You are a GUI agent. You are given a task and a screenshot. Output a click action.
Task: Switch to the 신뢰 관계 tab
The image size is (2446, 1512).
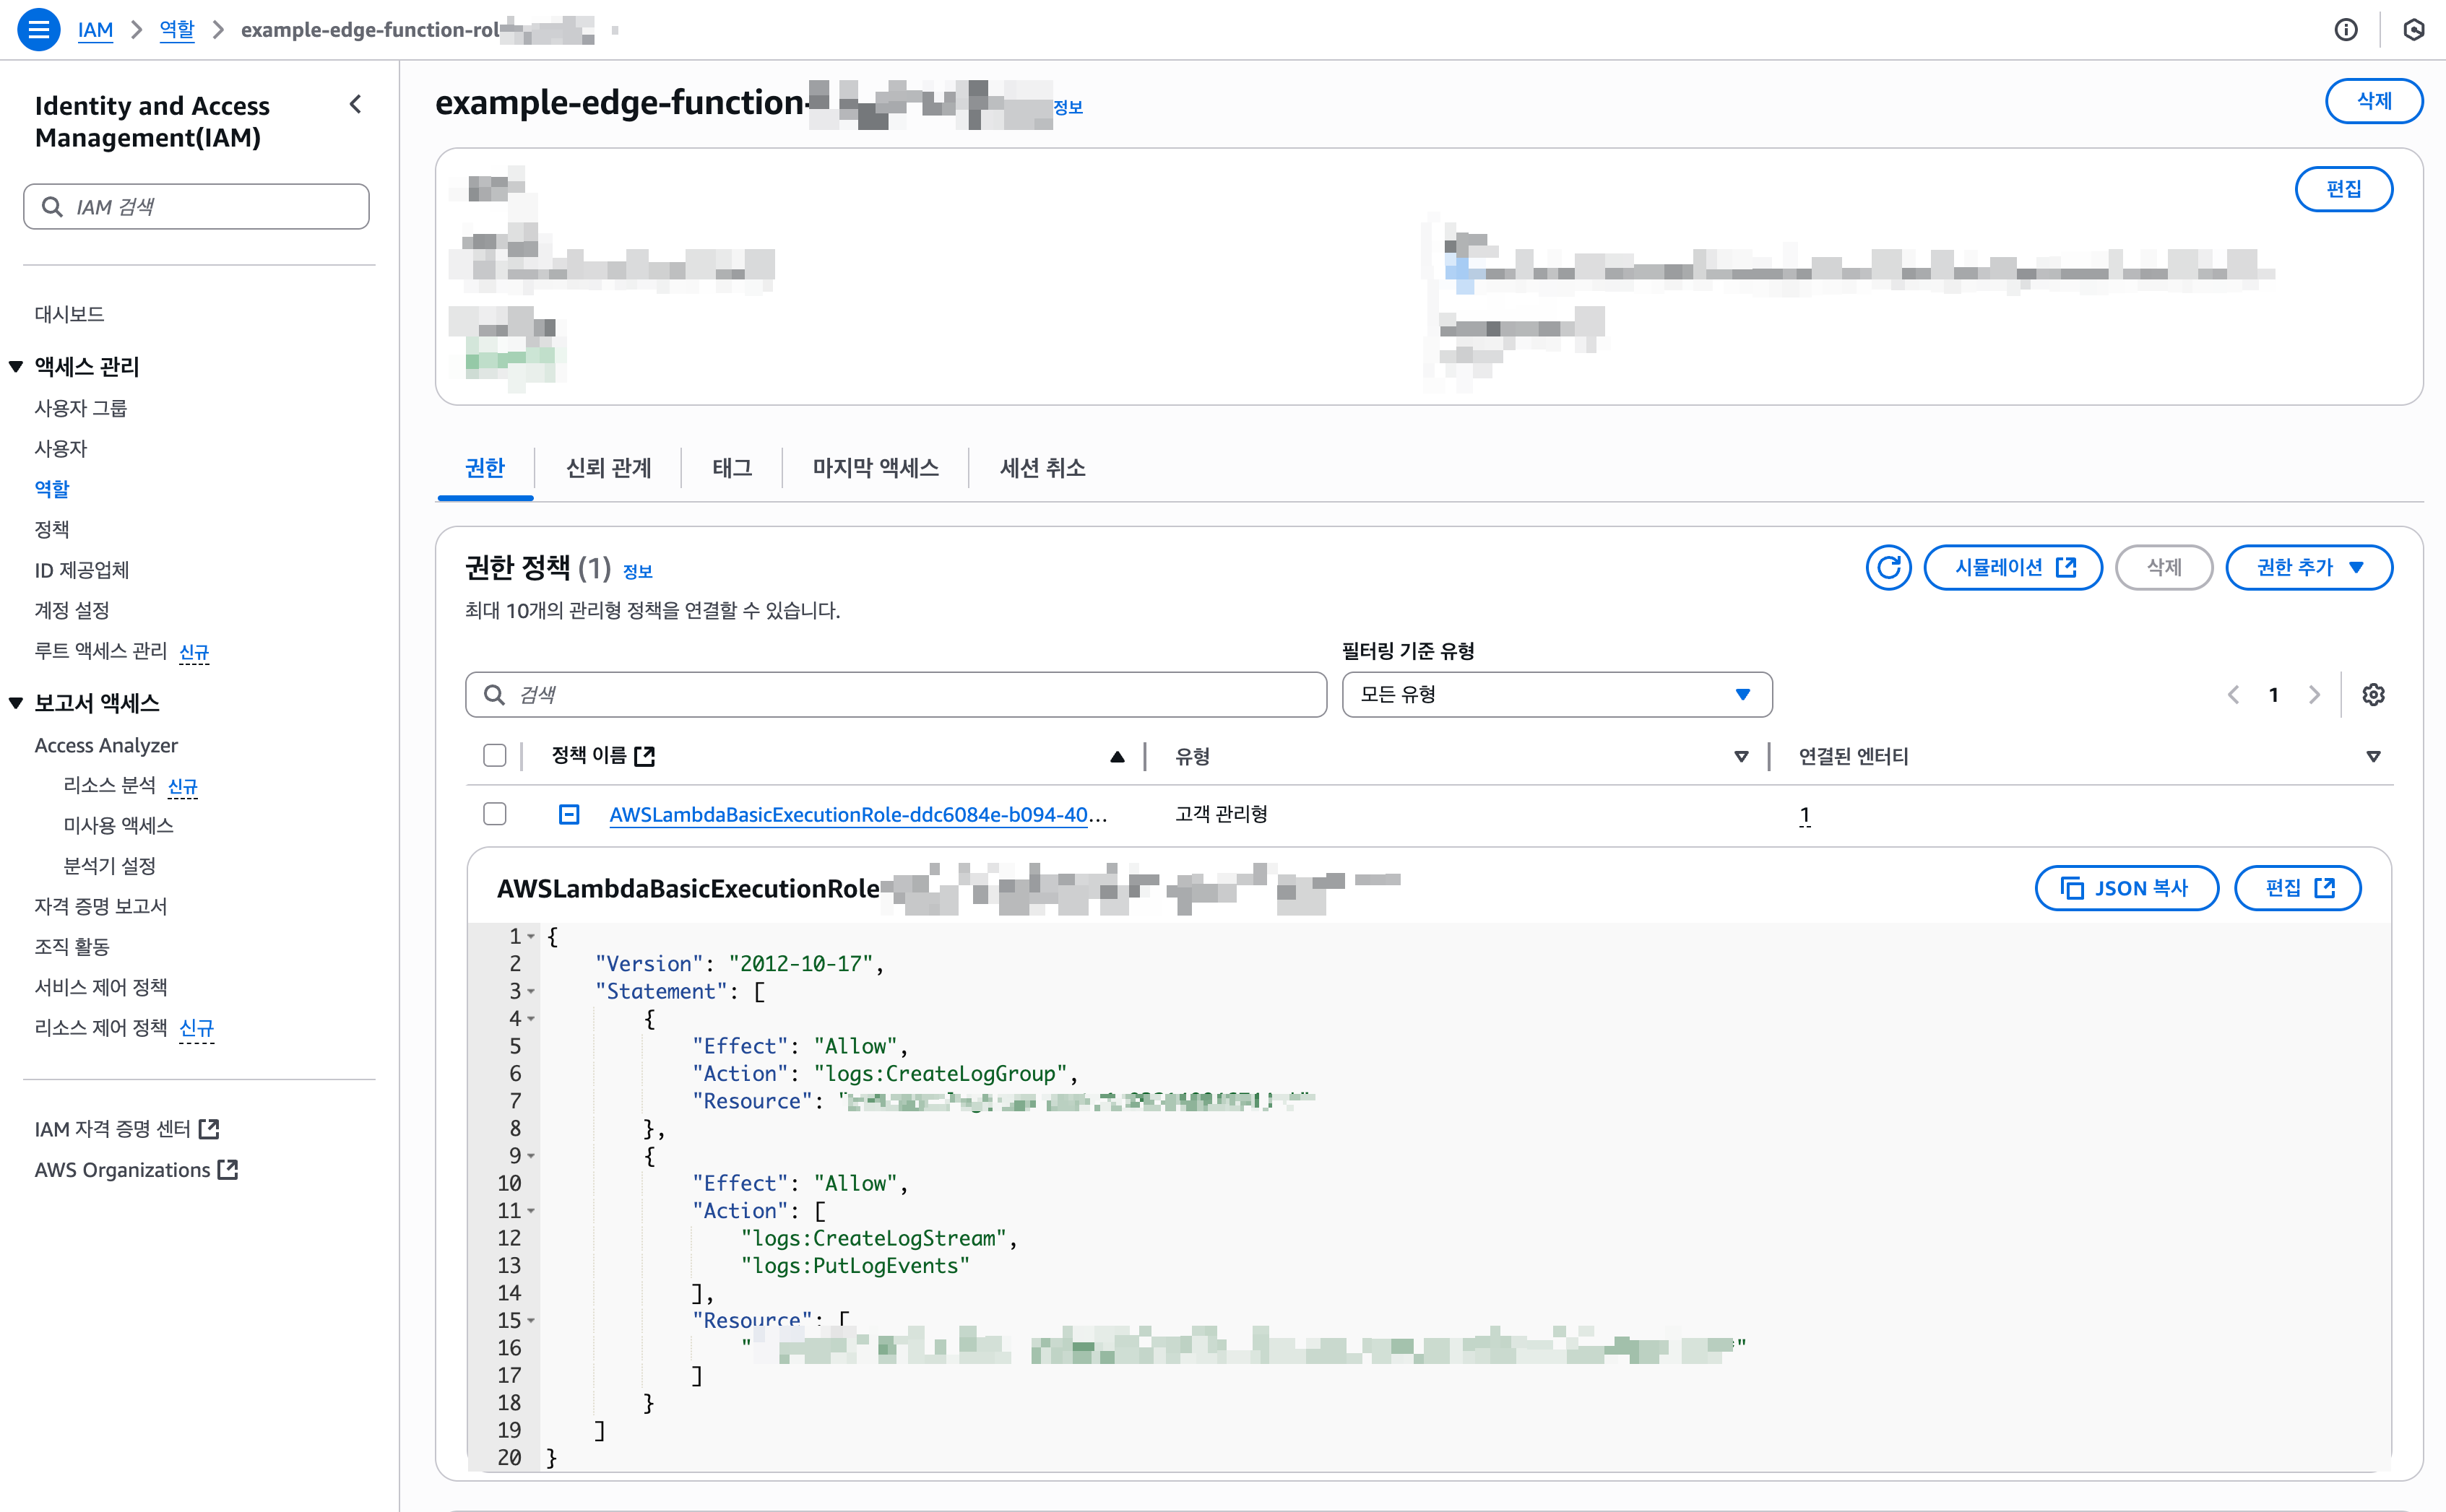tap(608, 468)
